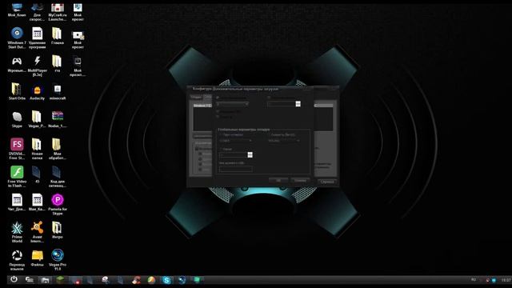Open the 115200 baud rate dropdown

click(x=284, y=141)
